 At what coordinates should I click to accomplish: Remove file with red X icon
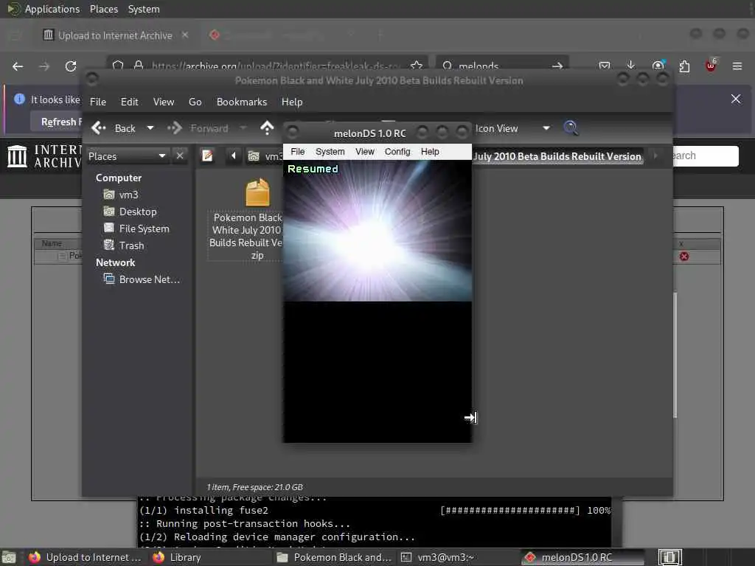click(683, 256)
